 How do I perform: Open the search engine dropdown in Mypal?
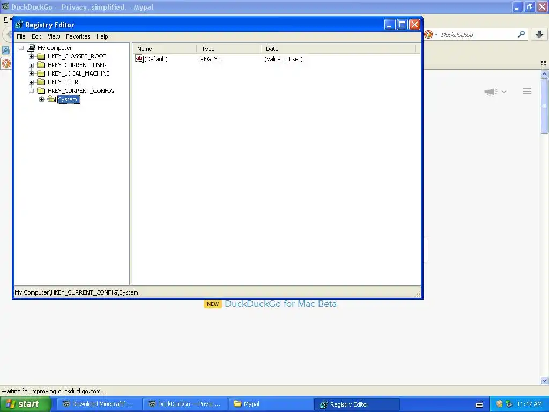tap(436, 35)
